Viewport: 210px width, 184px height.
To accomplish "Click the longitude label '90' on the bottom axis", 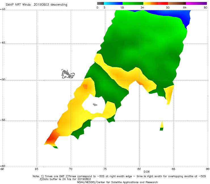I will (x=208, y=169).
